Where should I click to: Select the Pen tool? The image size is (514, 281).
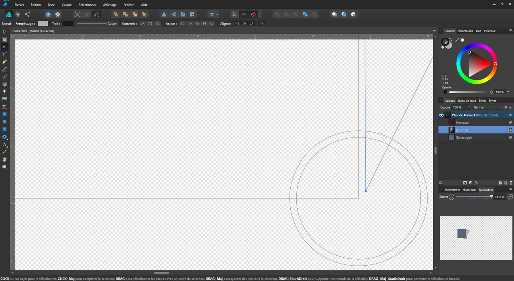point(4,62)
